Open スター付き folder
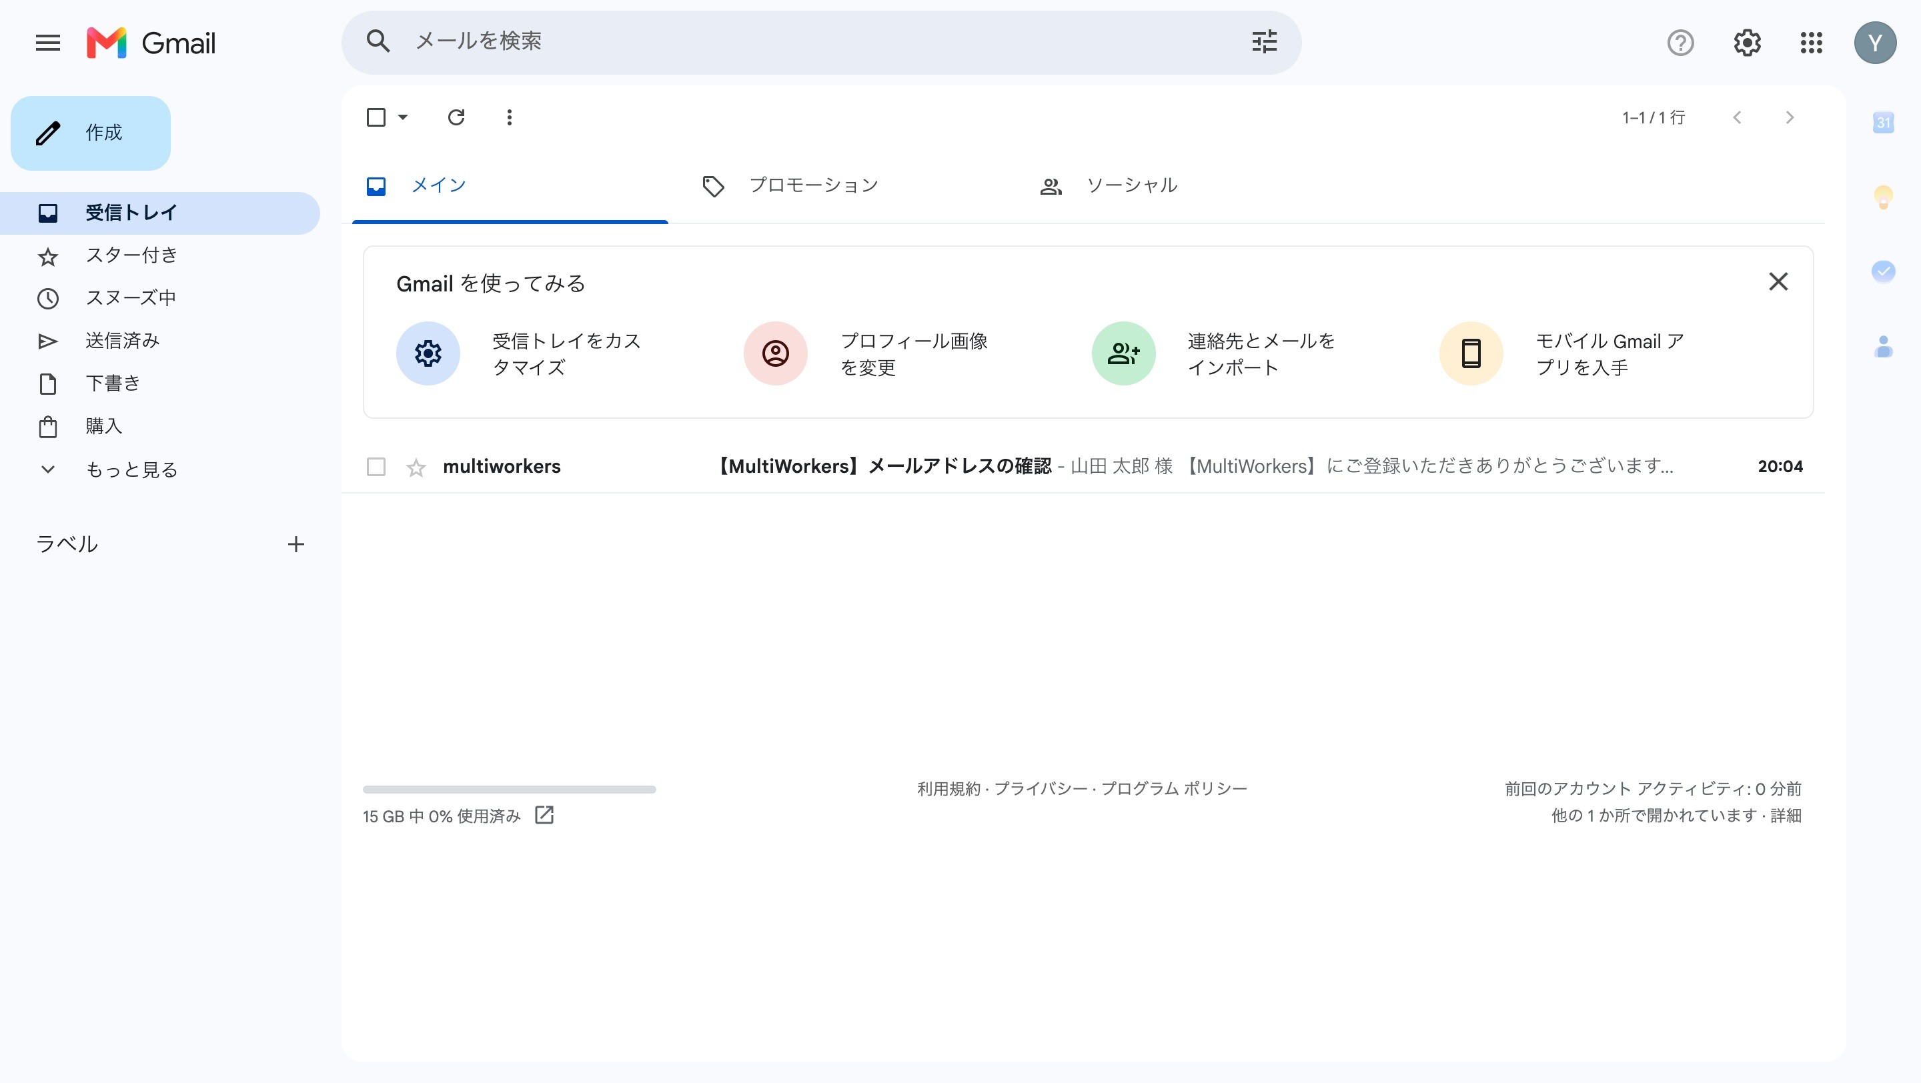The width and height of the screenshot is (1921, 1083). 159,255
